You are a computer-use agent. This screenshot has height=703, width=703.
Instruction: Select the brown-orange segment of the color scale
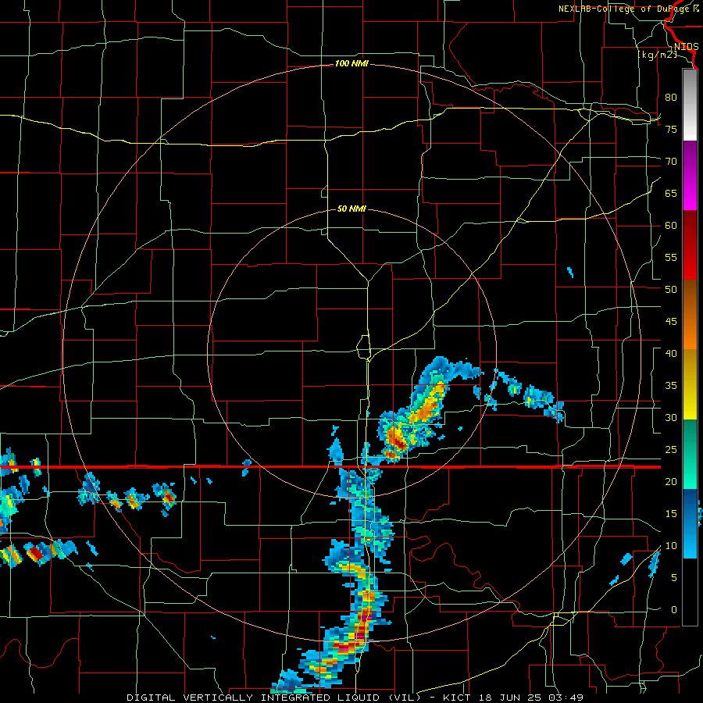pyautogui.click(x=690, y=315)
